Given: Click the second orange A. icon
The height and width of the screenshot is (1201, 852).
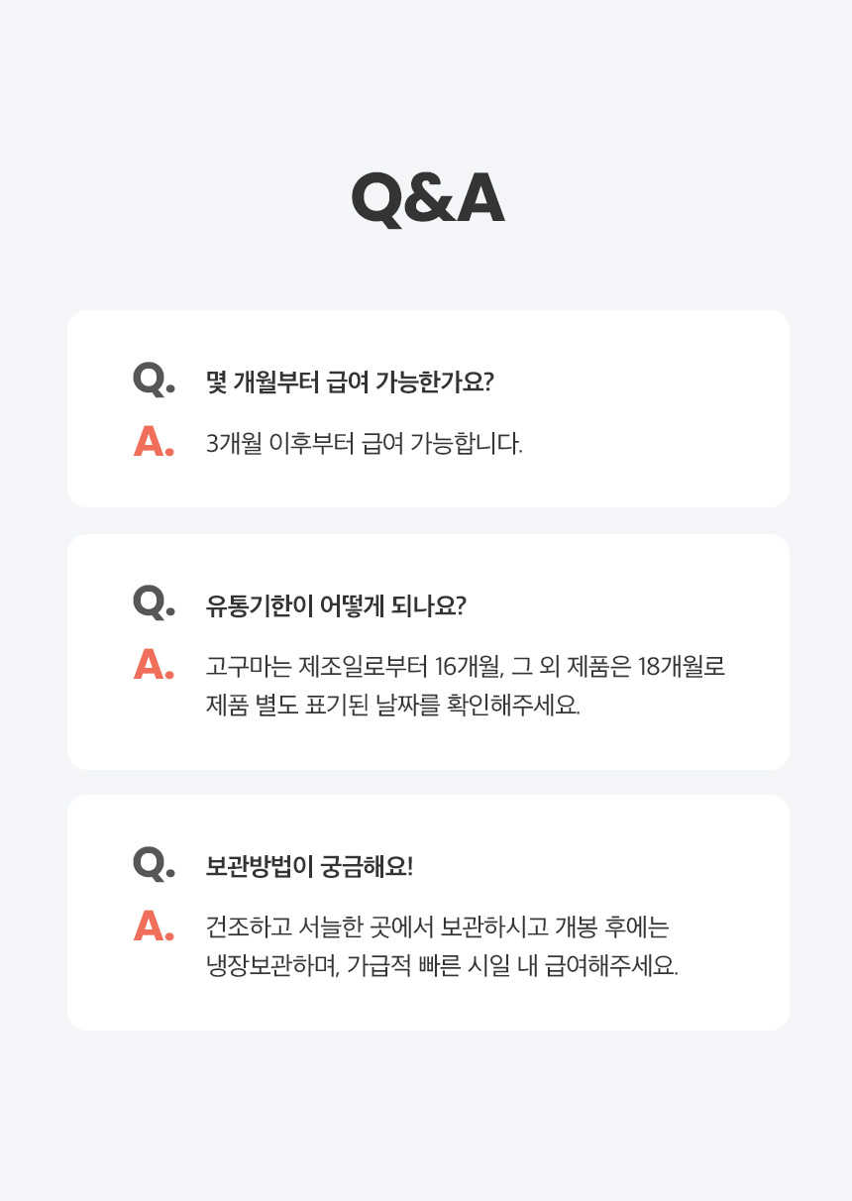Looking at the screenshot, I should click(154, 665).
